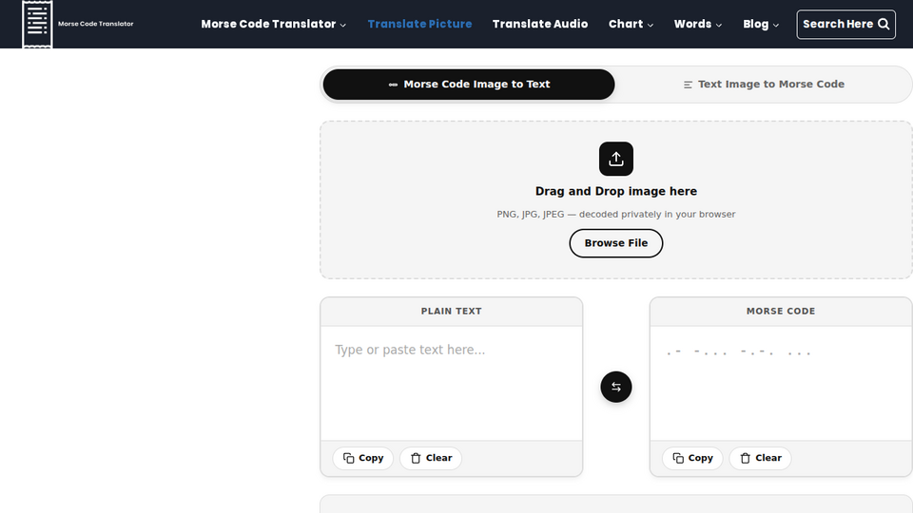Click the lines icon beside Text Image tab
This screenshot has width=913, height=513.
[688, 85]
